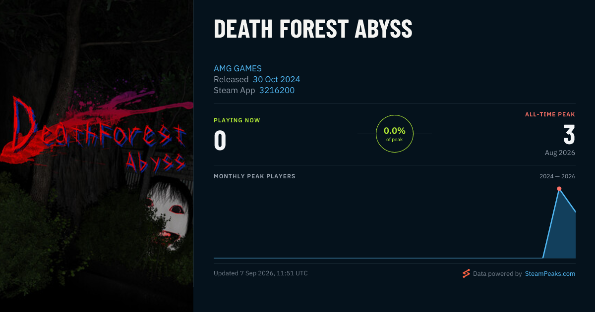This screenshot has height=312, width=595.
Task: Click the Updated 7 Sep 2026 timestamp
Action: click(261, 273)
